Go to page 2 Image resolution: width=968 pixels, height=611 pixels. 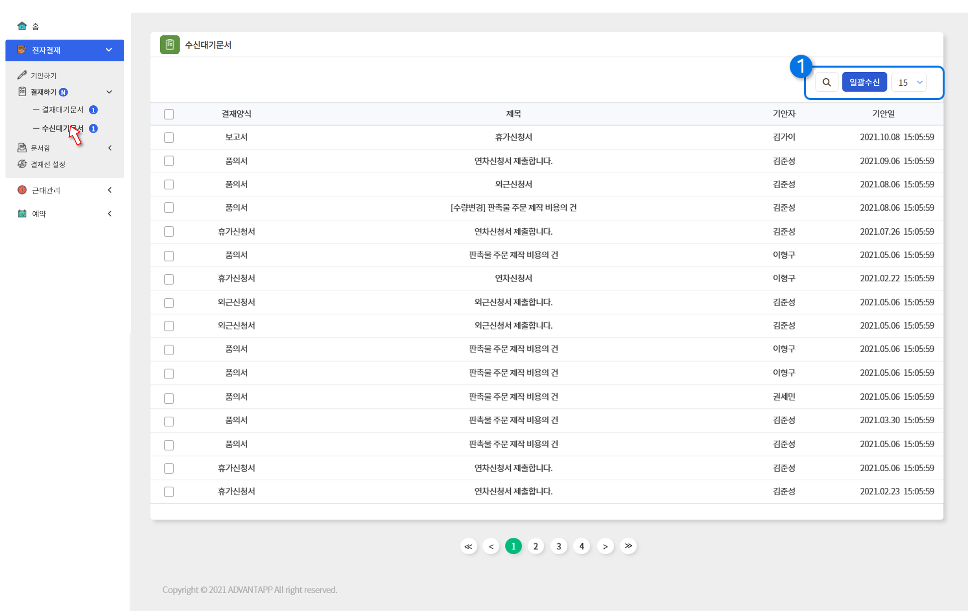(x=536, y=546)
